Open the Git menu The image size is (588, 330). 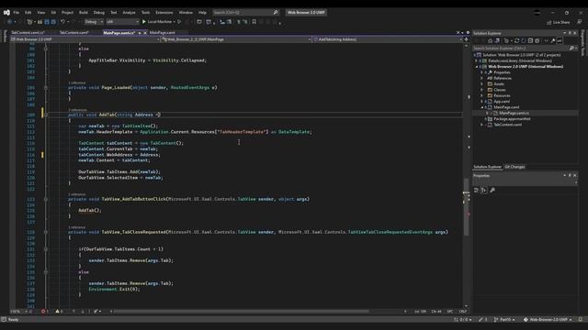53,12
